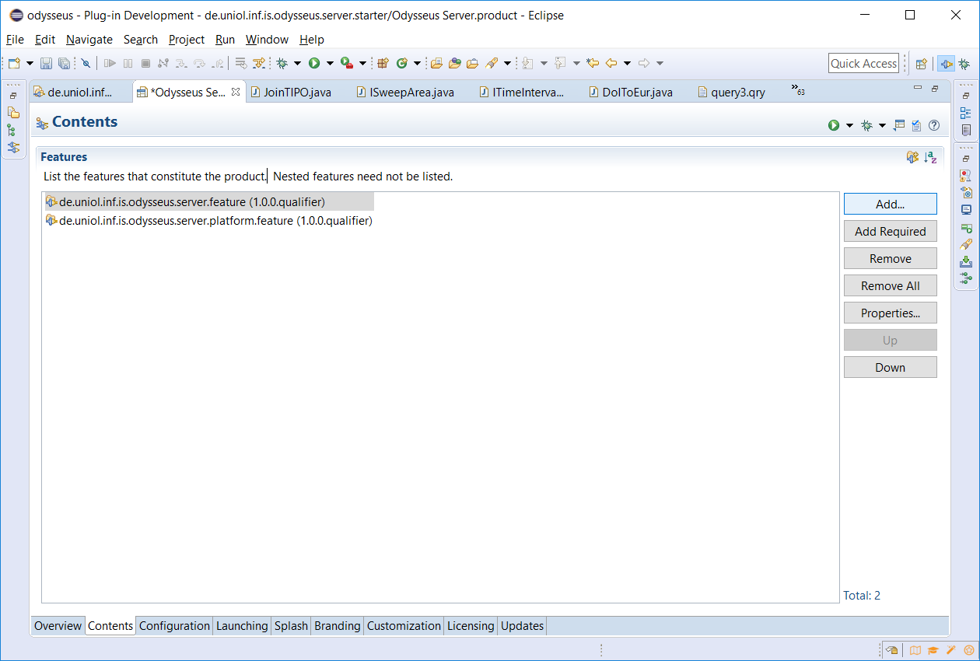
Task: Click the Help question mark icon
Action: [934, 125]
